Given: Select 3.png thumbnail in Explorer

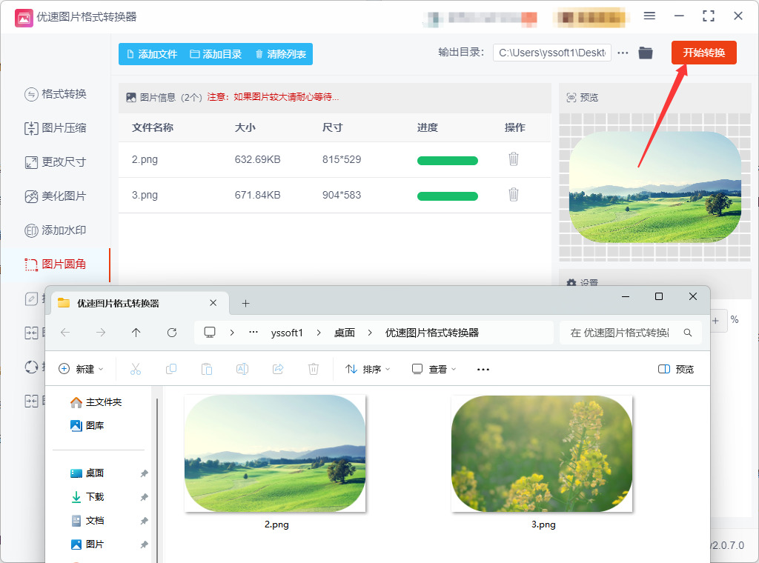Looking at the screenshot, I should (542, 453).
